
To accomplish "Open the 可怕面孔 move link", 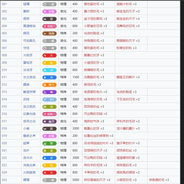I will [29, 40].
